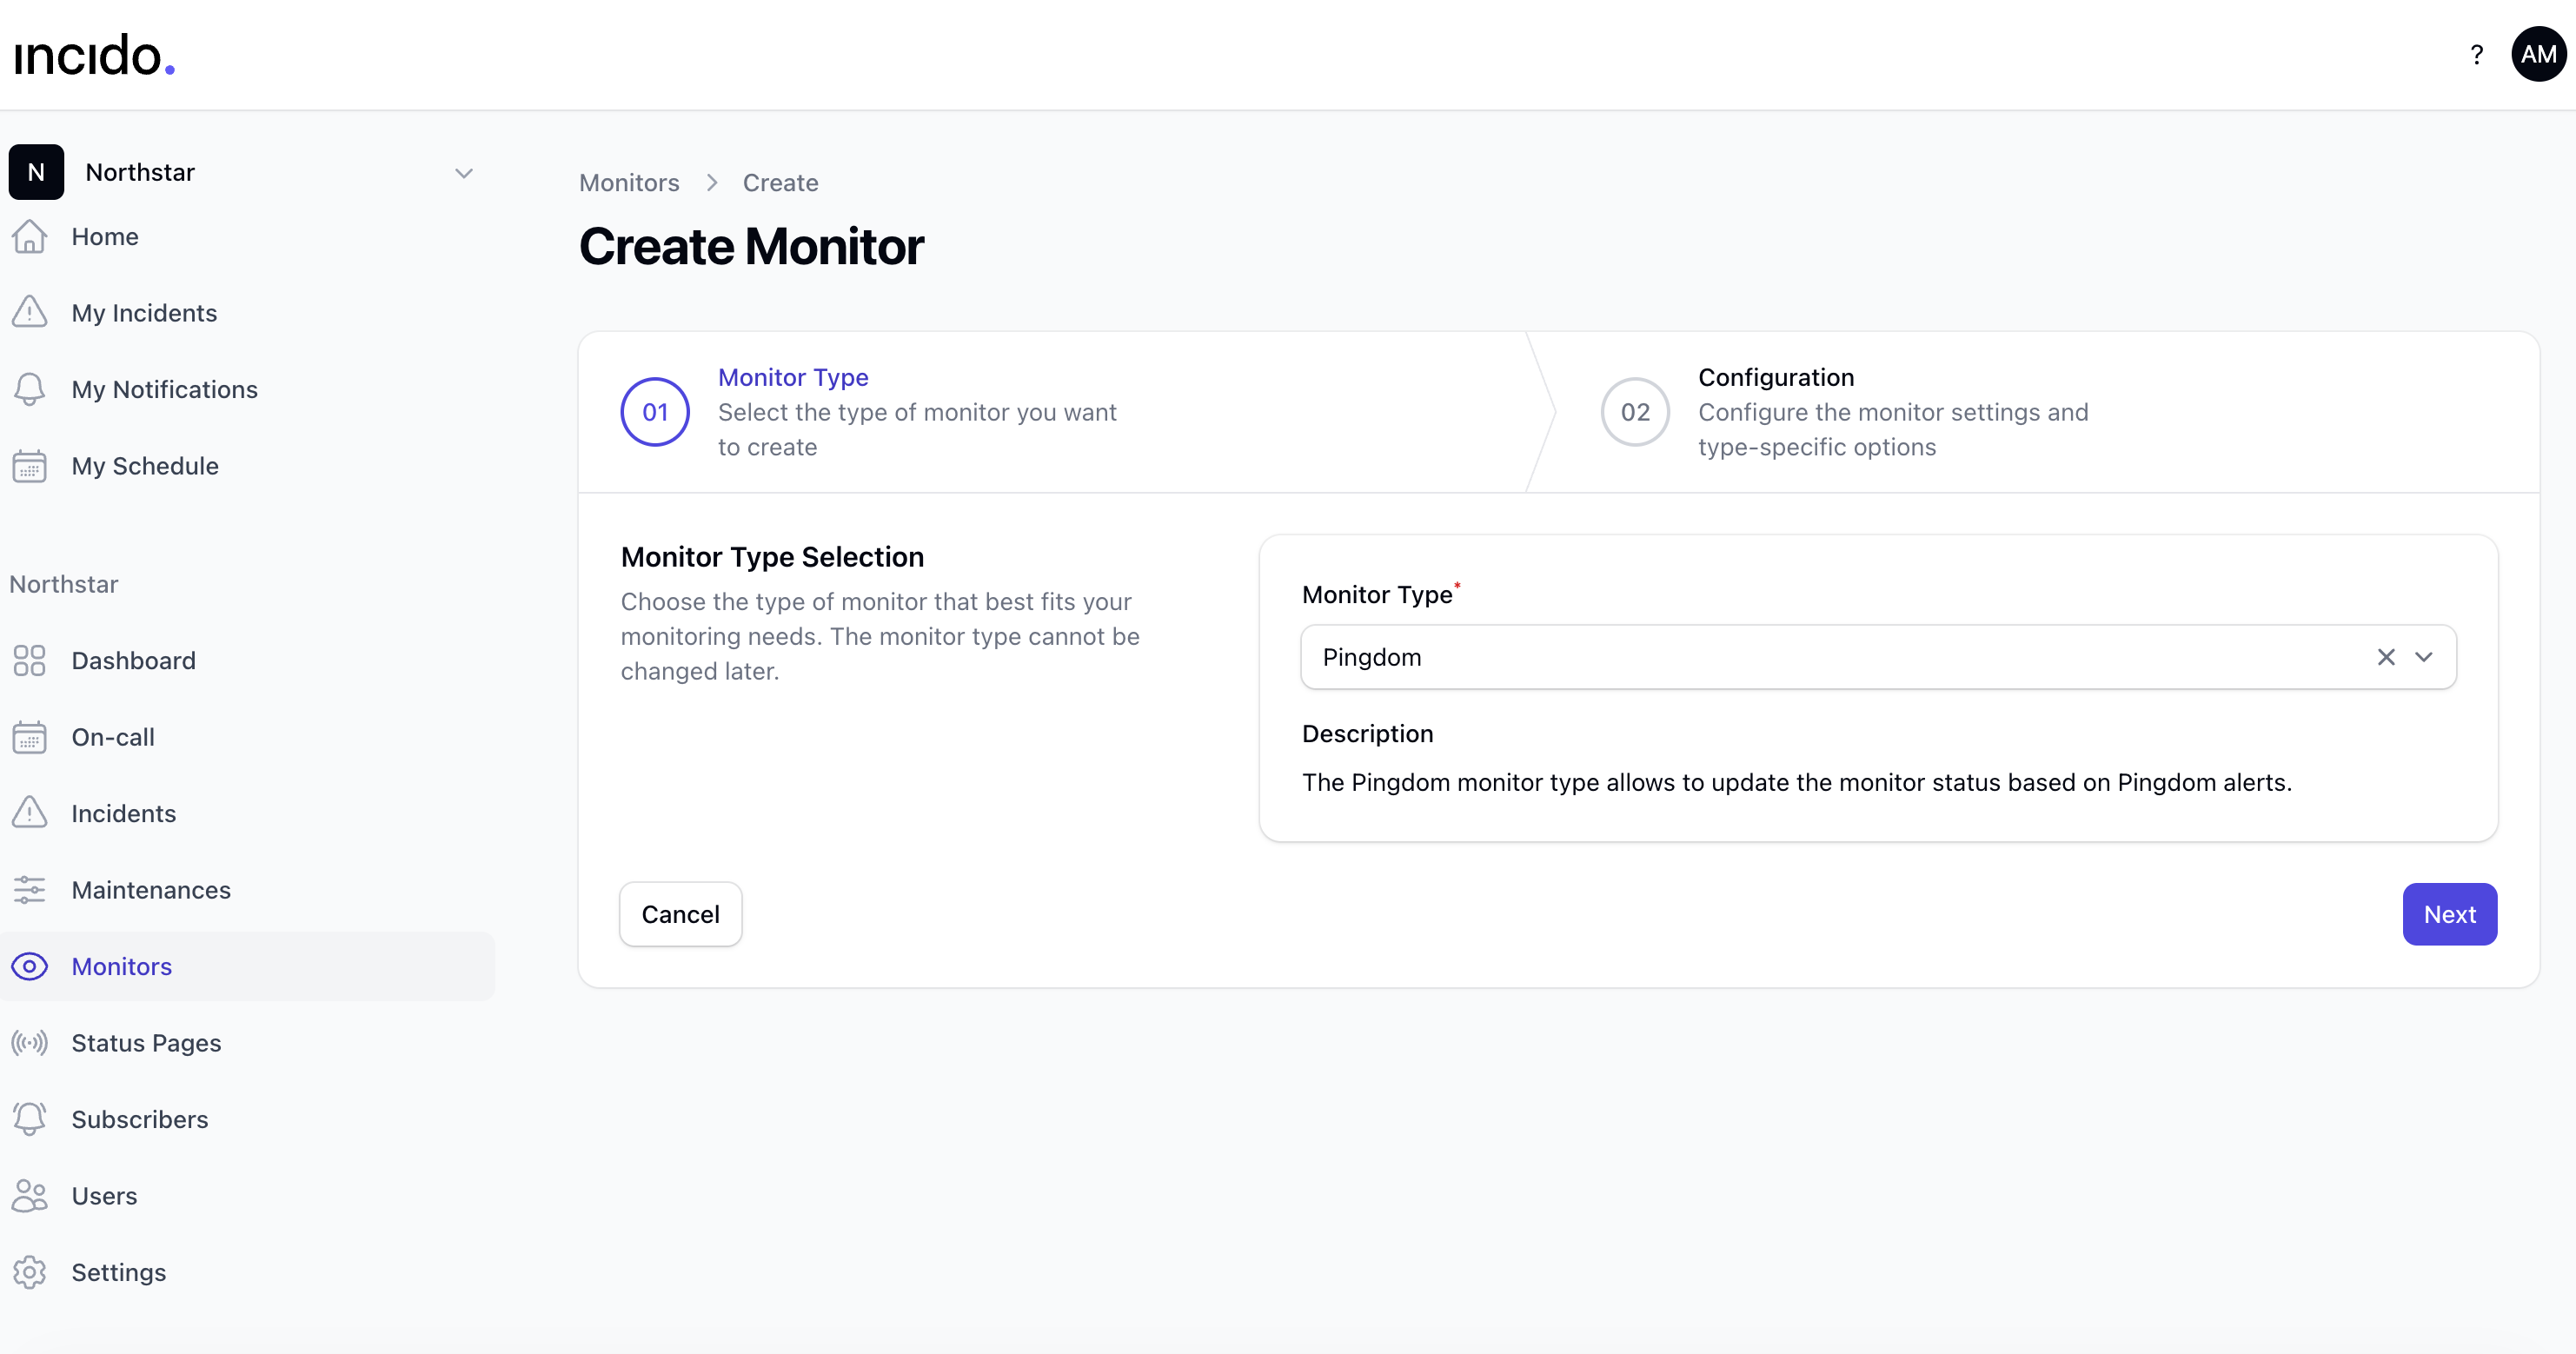Open the Maintenances section
2576x1354 pixels.
coord(151,890)
